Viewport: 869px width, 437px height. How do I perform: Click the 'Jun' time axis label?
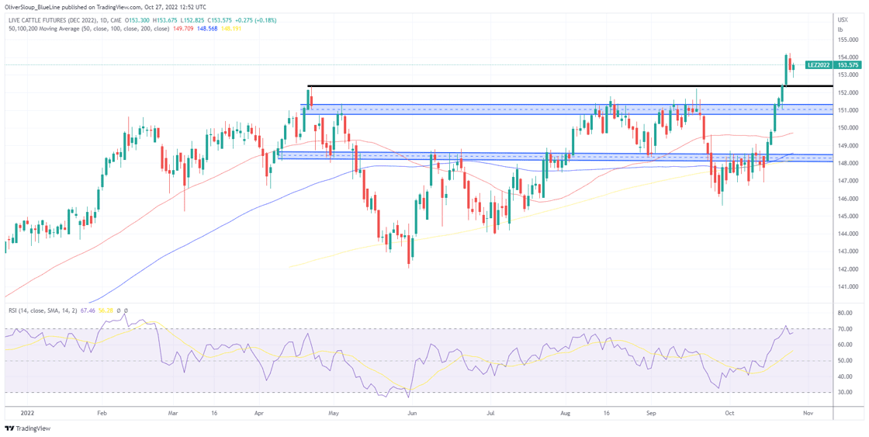[412, 414]
